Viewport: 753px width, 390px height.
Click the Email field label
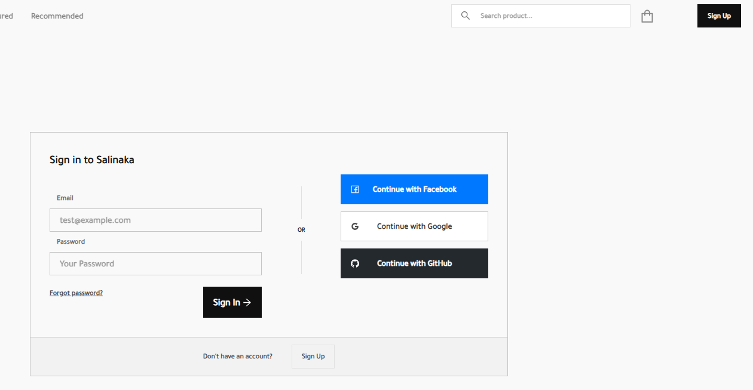click(65, 198)
